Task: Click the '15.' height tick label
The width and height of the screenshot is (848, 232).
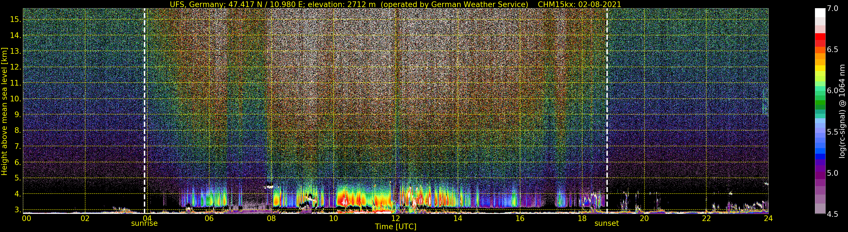Action: (15, 19)
